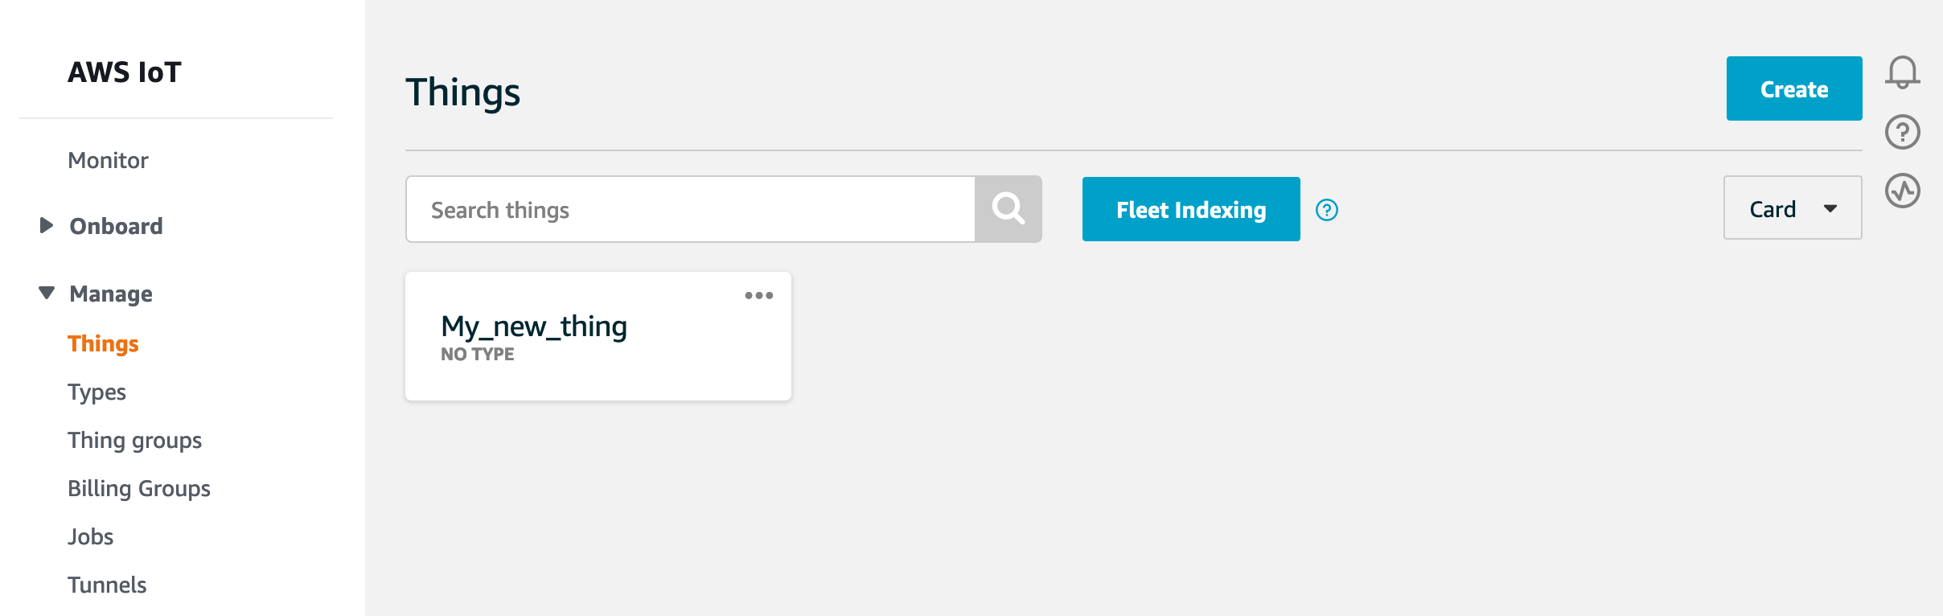Select Things in the Manage menu

tap(103, 343)
